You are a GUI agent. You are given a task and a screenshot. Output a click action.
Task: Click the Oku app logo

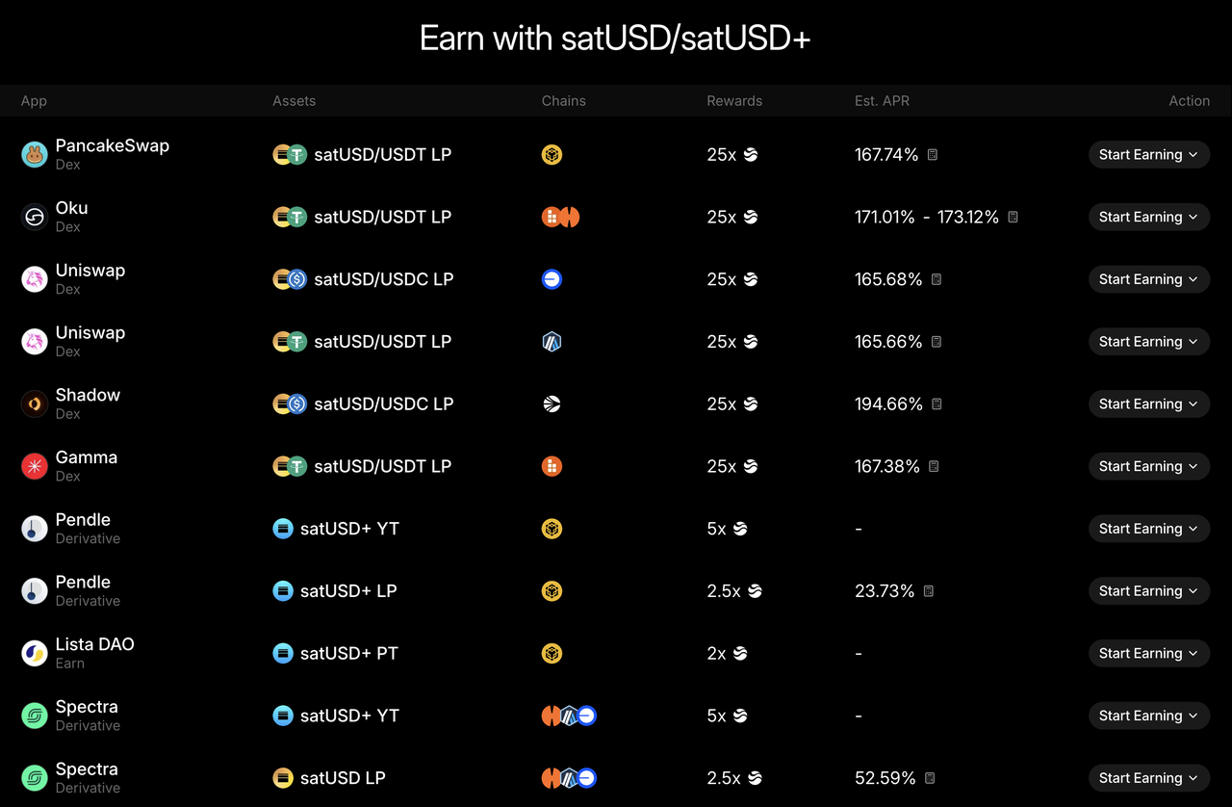35,218
